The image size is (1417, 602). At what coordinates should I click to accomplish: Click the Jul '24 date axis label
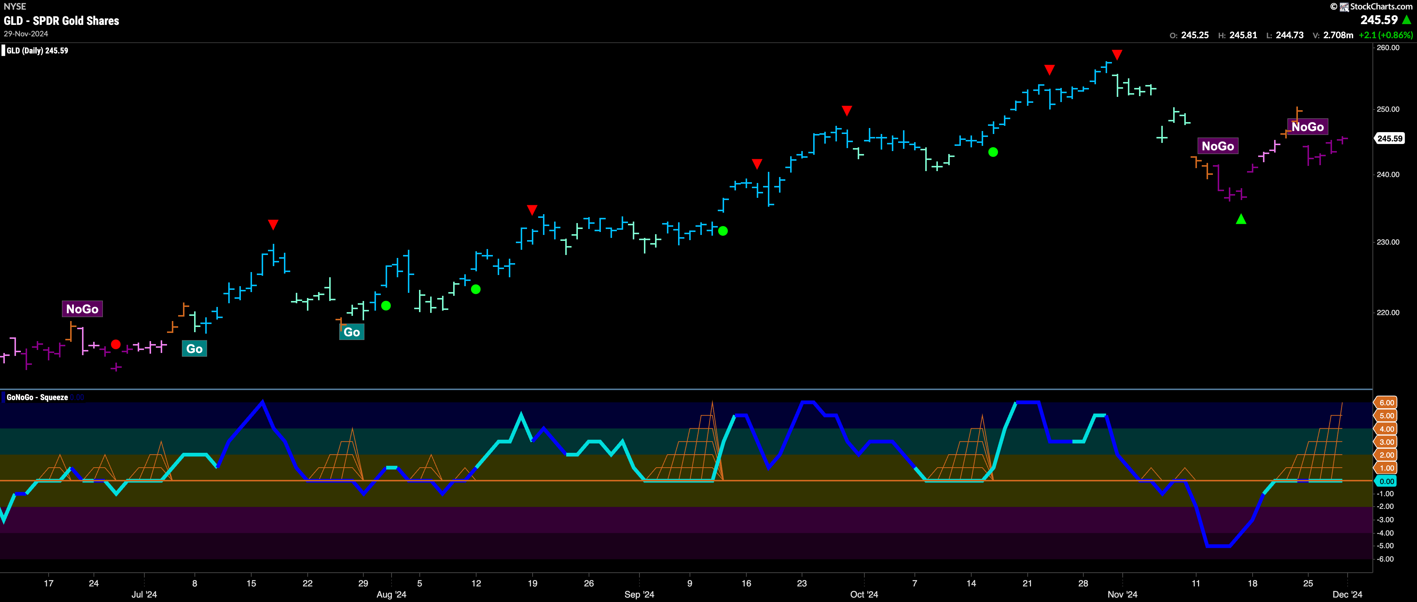(144, 594)
